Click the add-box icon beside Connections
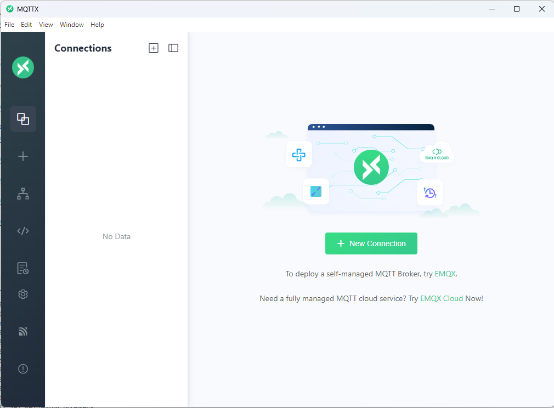The image size is (554, 408). [x=154, y=48]
